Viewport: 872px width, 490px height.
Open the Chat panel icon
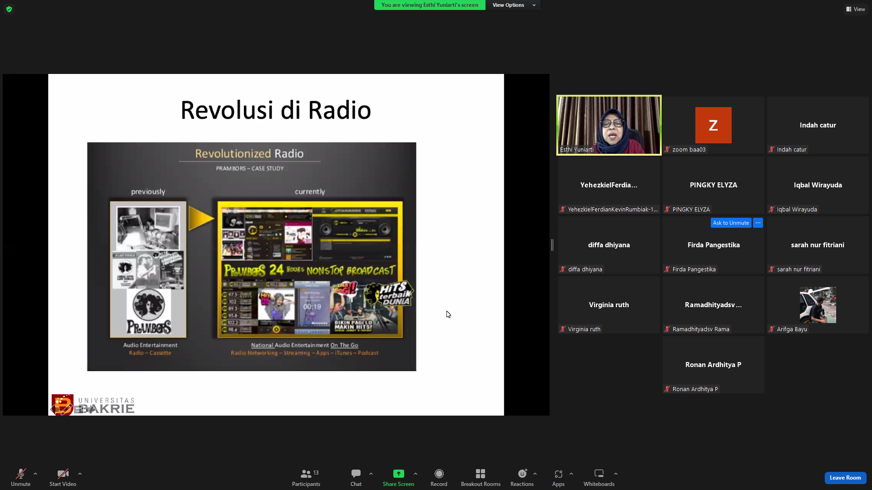356,474
